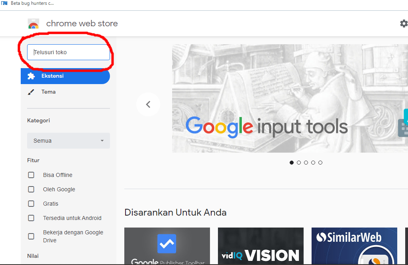Enable the Bisa Offline checkbox
This screenshot has width=408, height=265.
pyautogui.click(x=31, y=175)
